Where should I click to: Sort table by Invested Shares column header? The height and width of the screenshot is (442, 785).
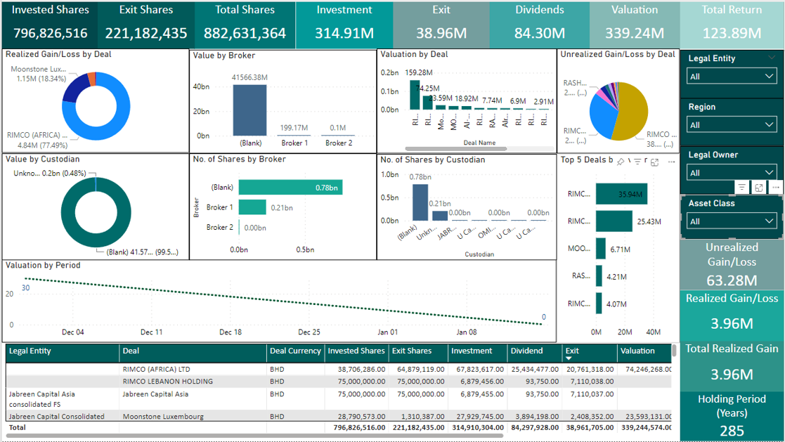coord(356,351)
